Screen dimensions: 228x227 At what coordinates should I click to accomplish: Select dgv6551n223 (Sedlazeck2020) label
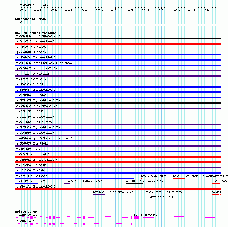(x=36, y=68)
